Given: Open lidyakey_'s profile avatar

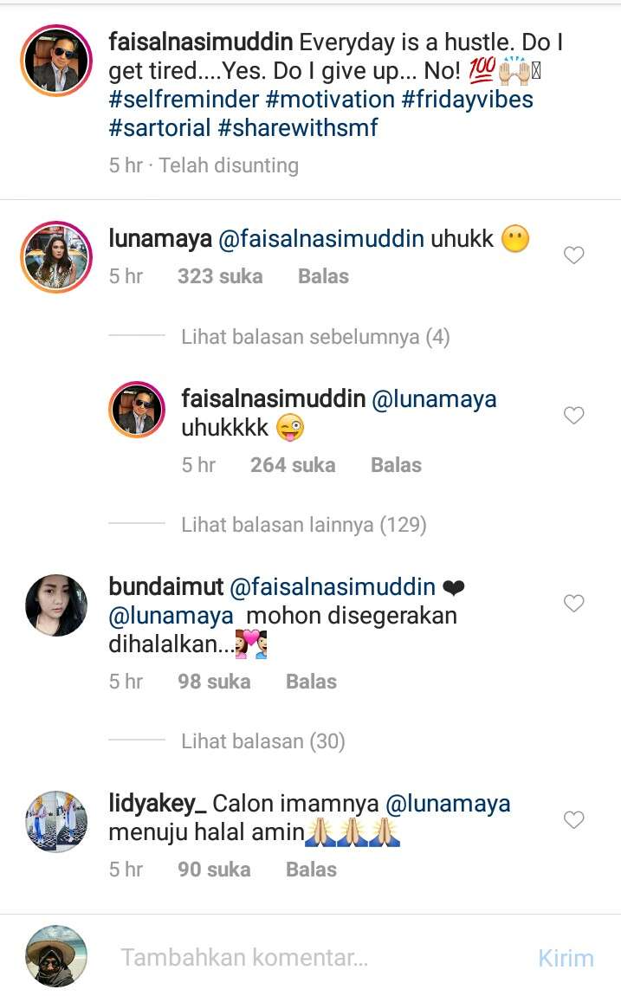Looking at the screenshot, I should click(x=56, y=821).
